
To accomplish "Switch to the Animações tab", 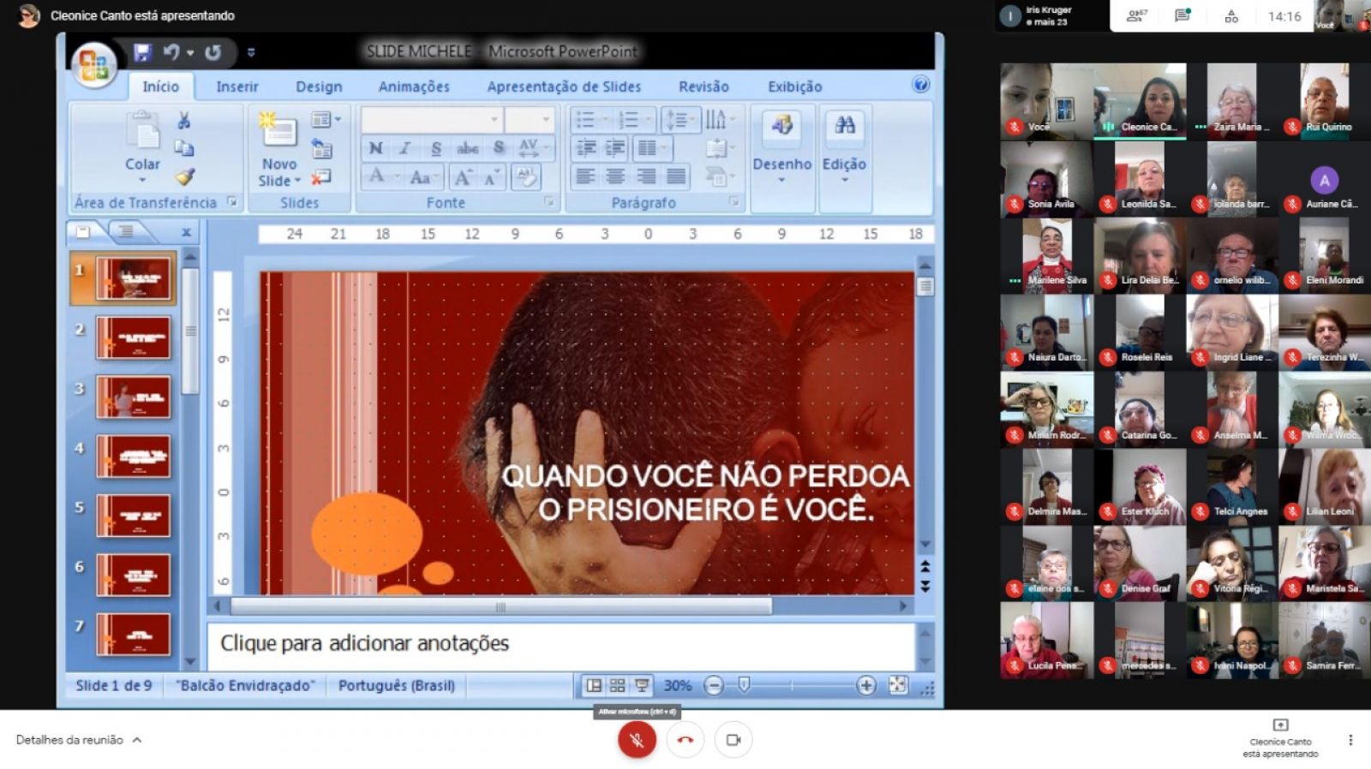I will (x=414, y=86).
